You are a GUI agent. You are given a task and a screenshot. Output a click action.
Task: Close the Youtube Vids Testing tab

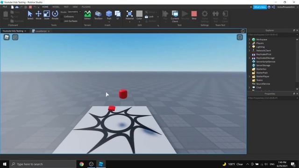pos(25,31)
